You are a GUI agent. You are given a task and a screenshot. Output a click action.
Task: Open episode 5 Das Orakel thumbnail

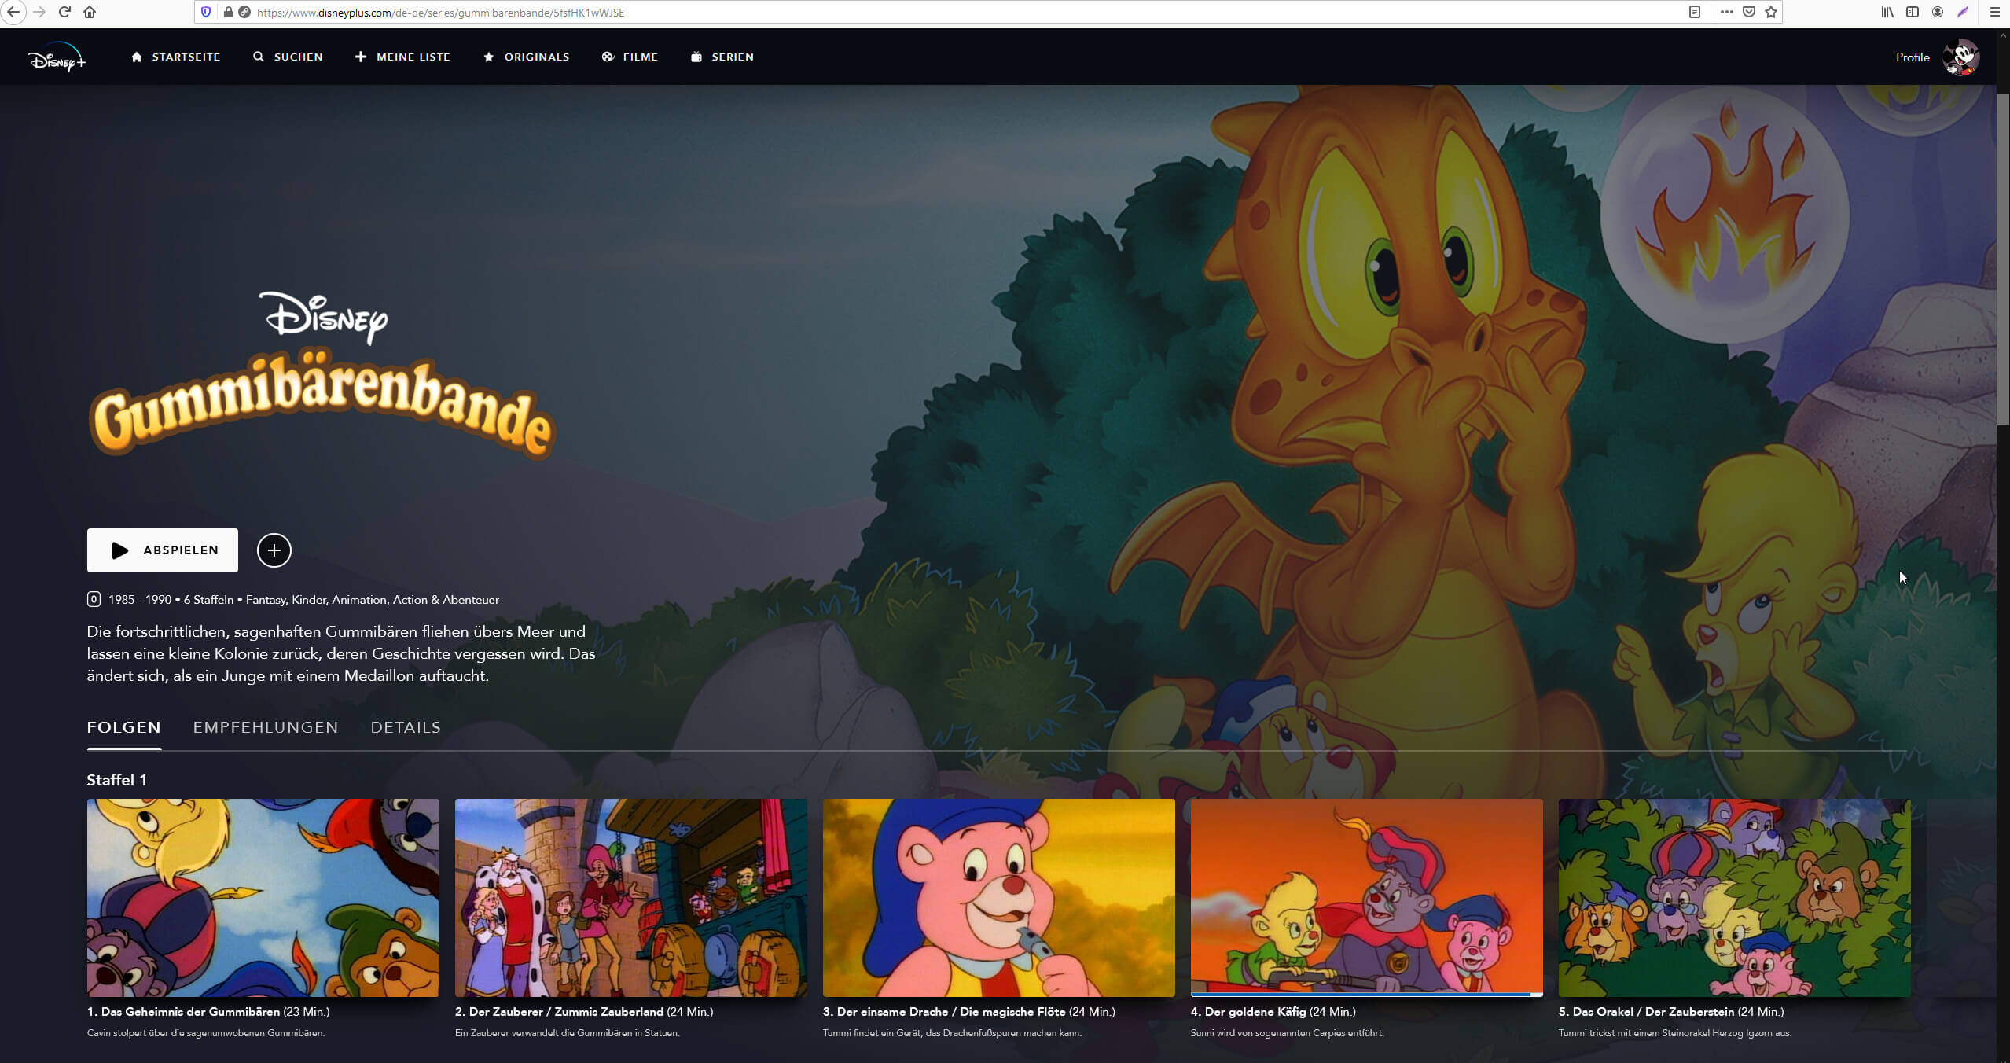pyautogui.click(x=1735, y=898)
